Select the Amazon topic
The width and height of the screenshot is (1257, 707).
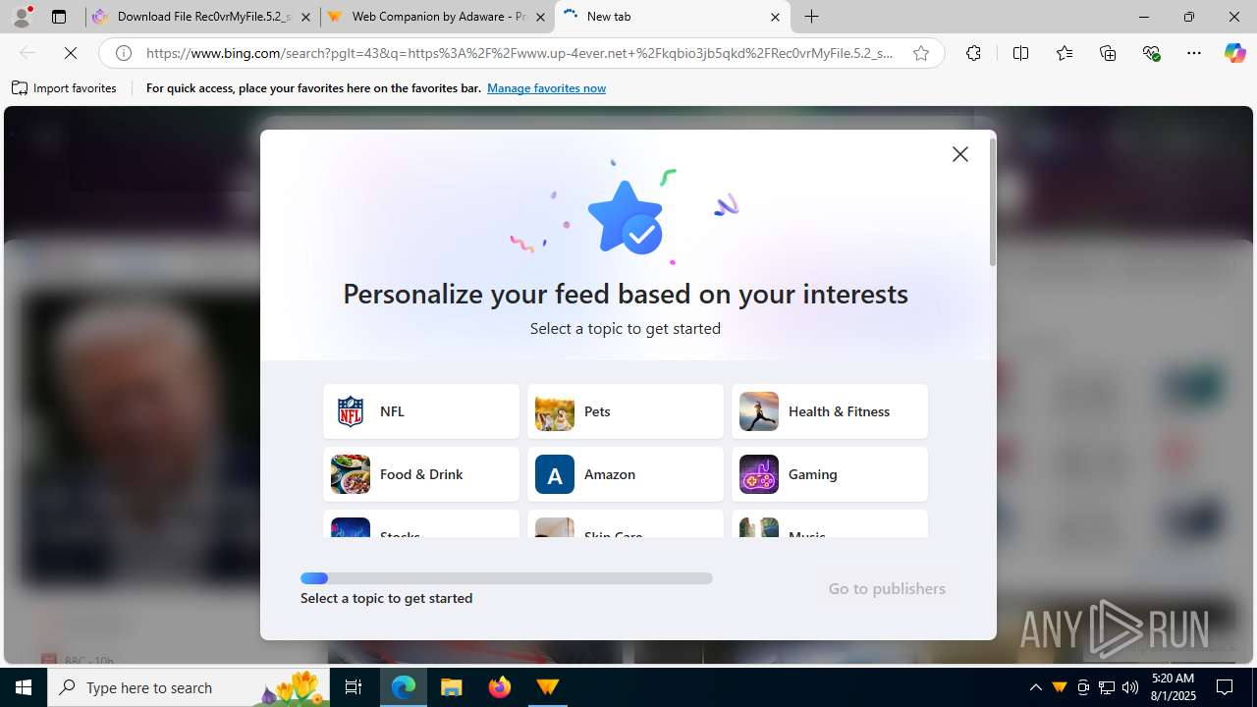pyautogui.click(x=626, y=474)
